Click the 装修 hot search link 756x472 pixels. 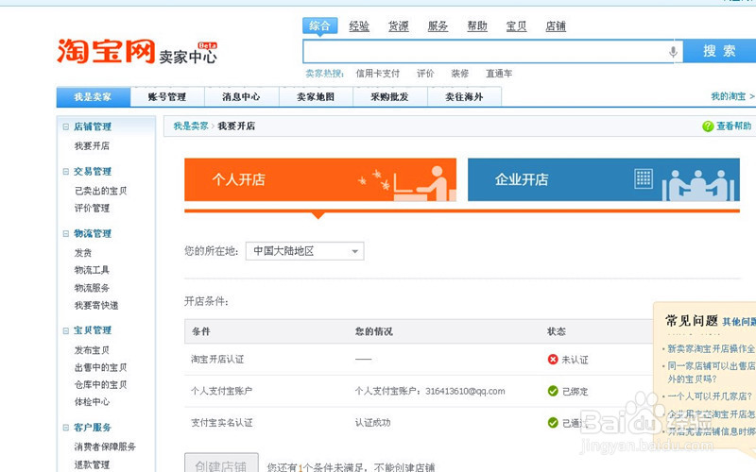coord(460,74)
